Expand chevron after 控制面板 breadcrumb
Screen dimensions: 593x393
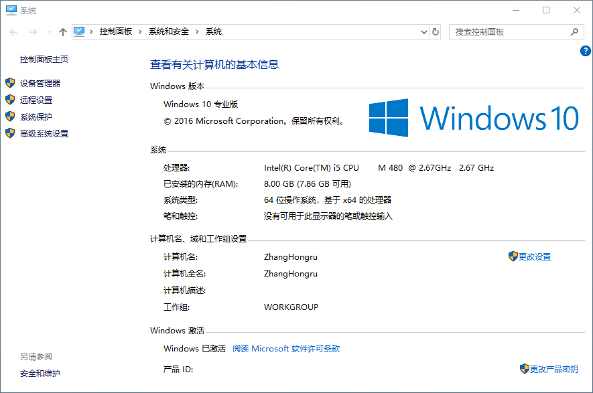click(141, 31)
